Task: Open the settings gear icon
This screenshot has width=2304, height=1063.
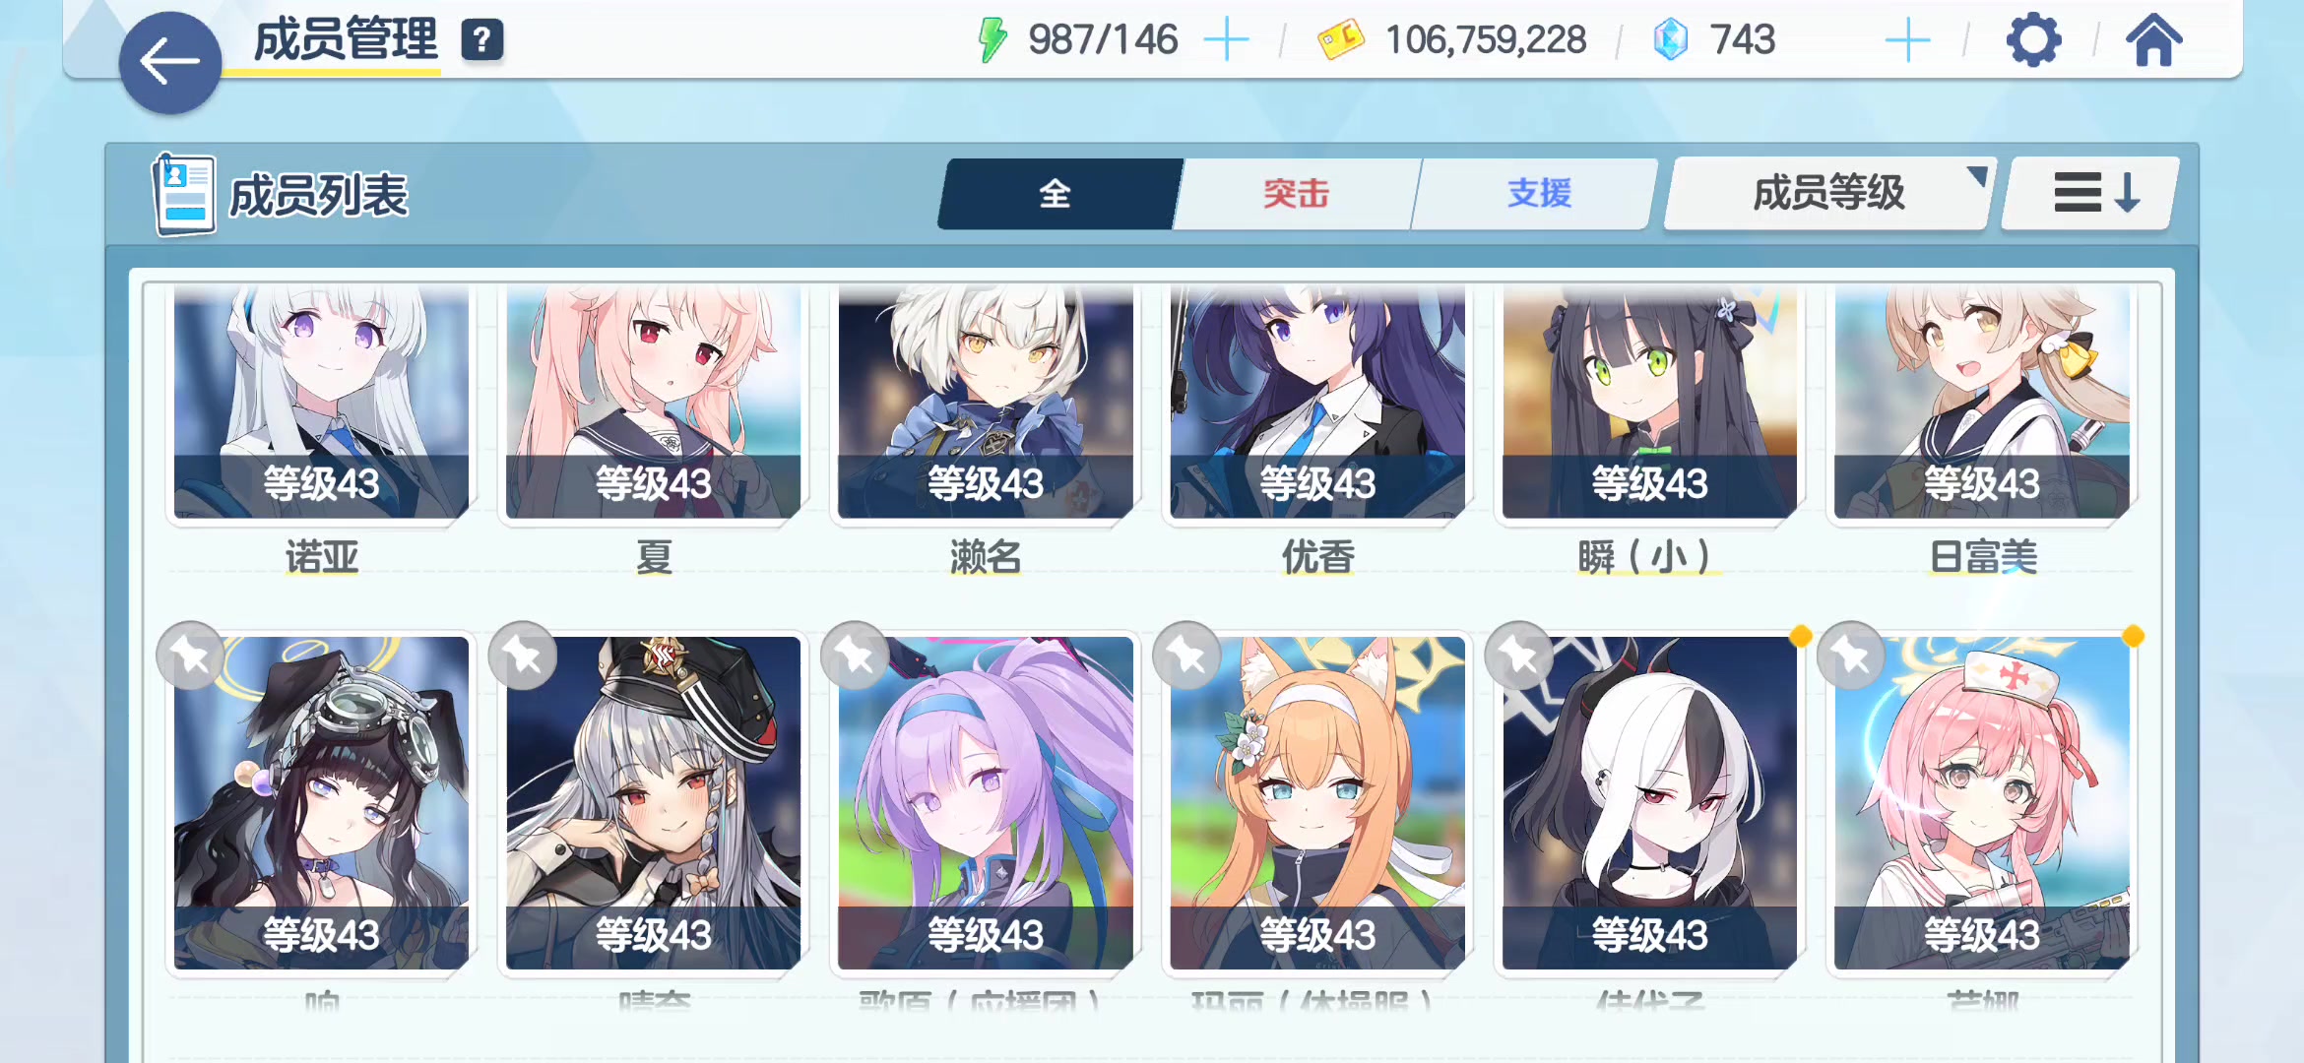Action: click(x=2033, y=40)
